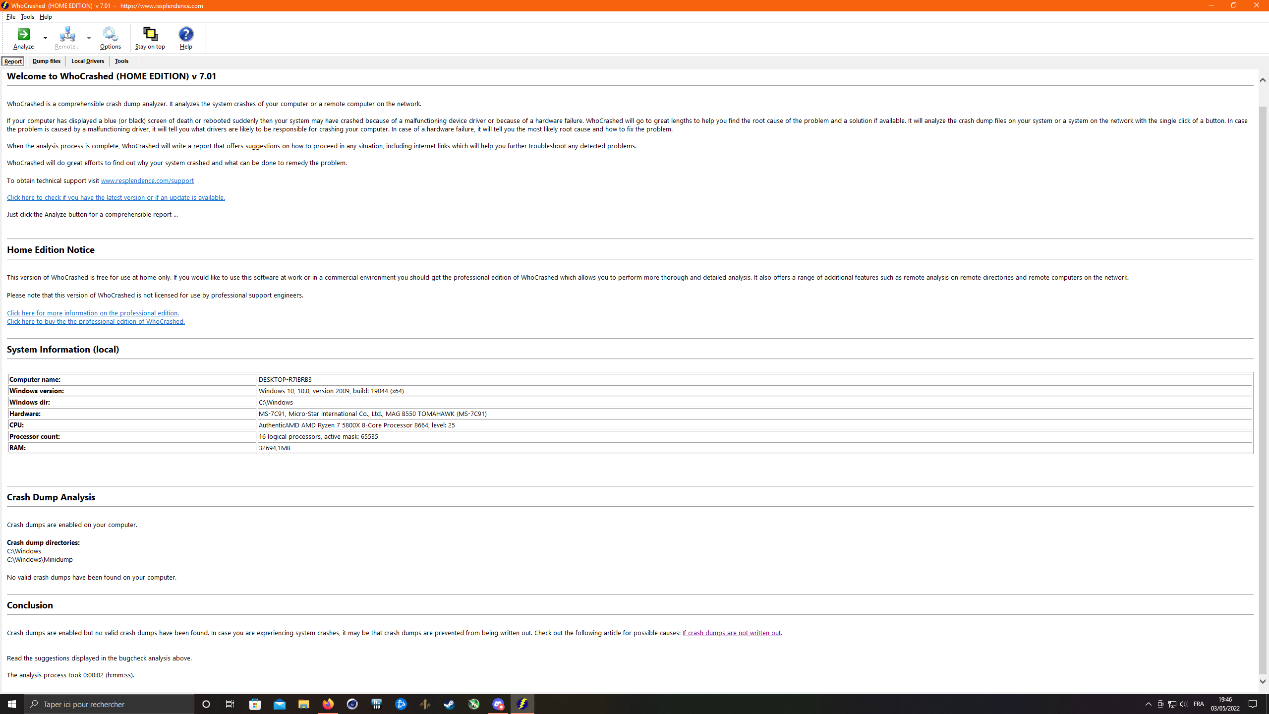Switch to the Local Drivers tab

click(88, 61)
